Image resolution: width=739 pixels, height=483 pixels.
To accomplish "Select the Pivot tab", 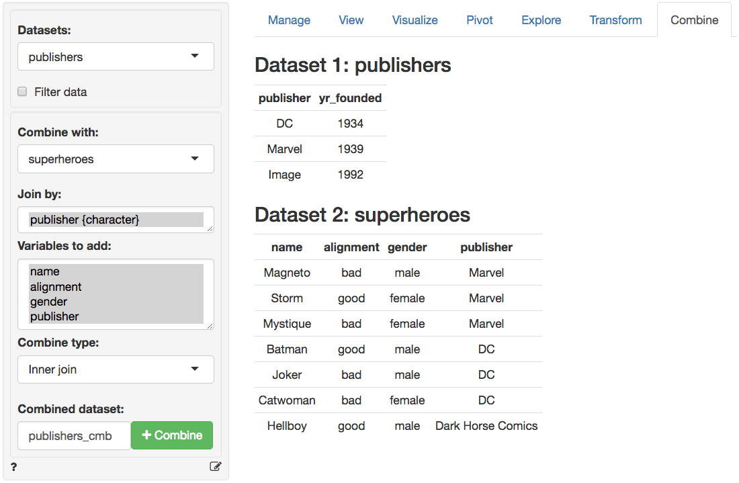I will 479,20.
